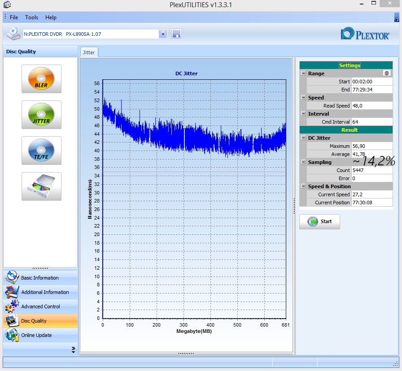Open the File menu
Viewport: 402px width, 371px height.
point(14,17)
